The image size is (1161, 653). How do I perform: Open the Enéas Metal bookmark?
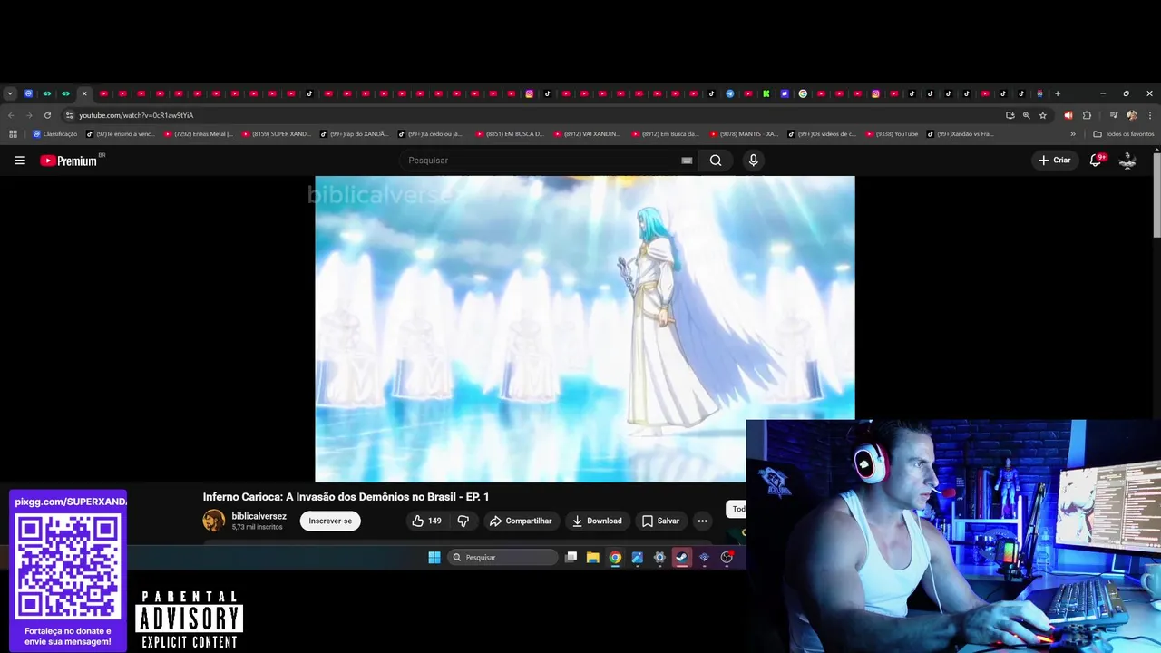pos(199,134)
